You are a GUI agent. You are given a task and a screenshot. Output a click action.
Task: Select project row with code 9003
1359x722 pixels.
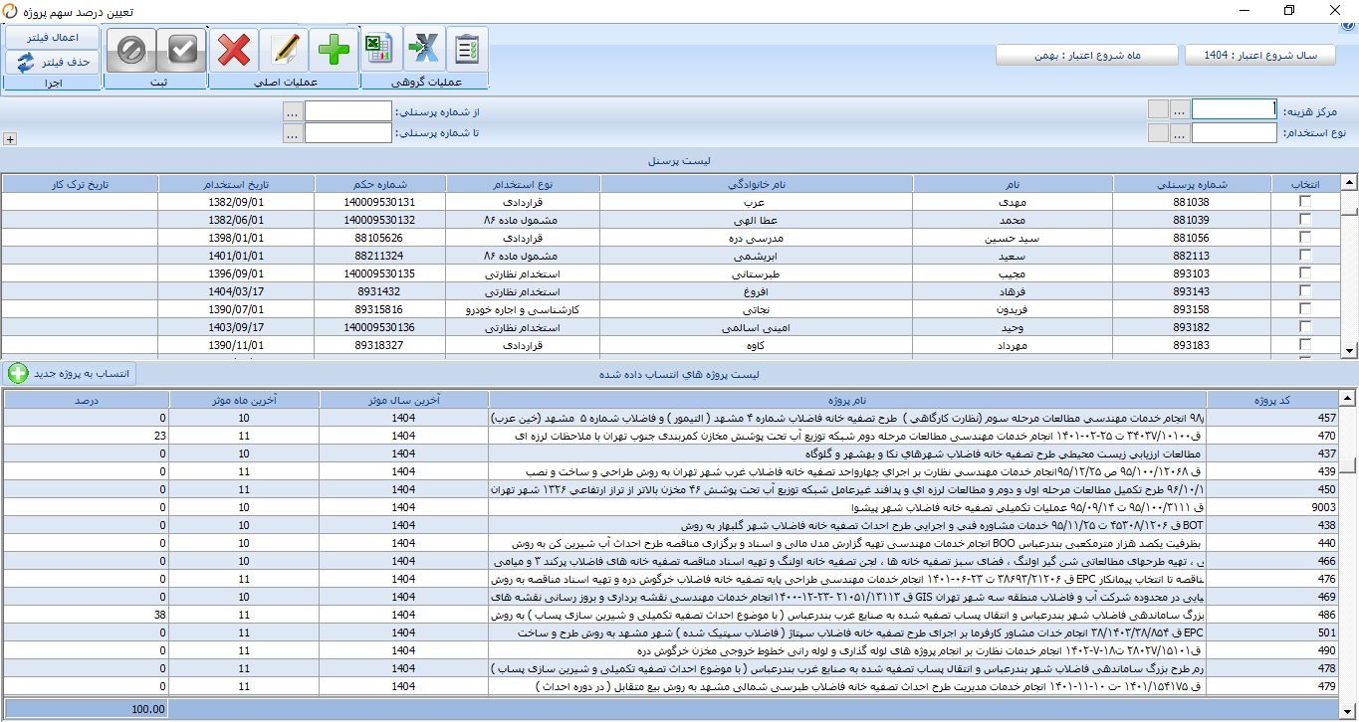tap(672, 507)
